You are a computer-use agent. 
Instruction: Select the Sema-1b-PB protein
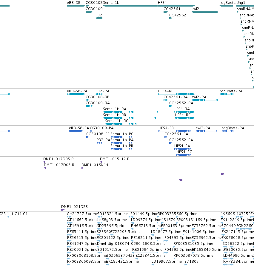coord(121,149)
